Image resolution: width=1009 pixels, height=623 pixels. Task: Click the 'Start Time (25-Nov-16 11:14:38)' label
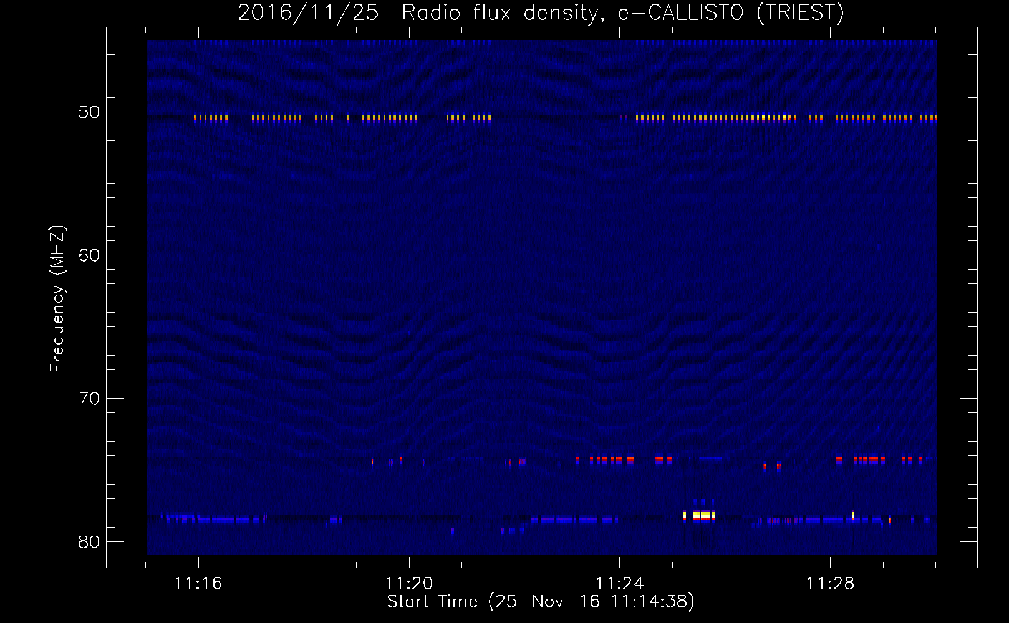[x=541, y=602]
